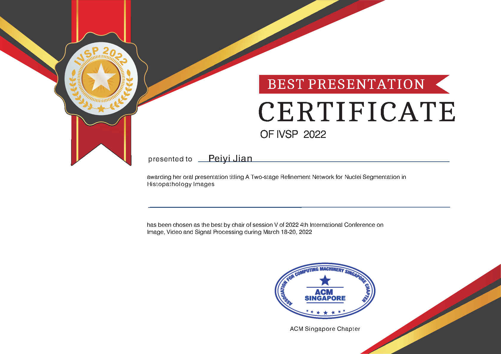This screenshot has height=354, width=501.
Task: Click the red BEST PRESENTATION banner
Action: [x=354, y=84]
